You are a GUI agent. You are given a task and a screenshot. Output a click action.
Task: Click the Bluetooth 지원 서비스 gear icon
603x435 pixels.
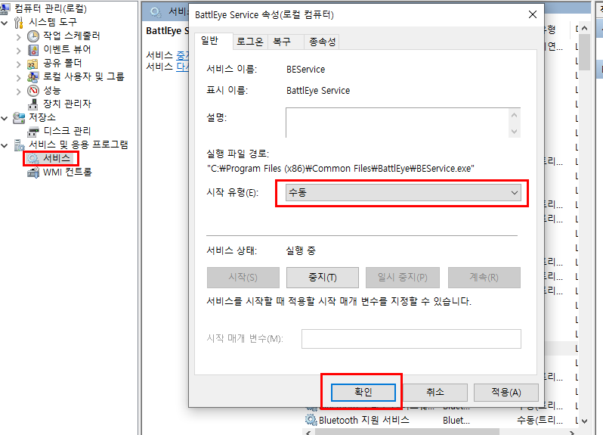click(x=311, y=420)
